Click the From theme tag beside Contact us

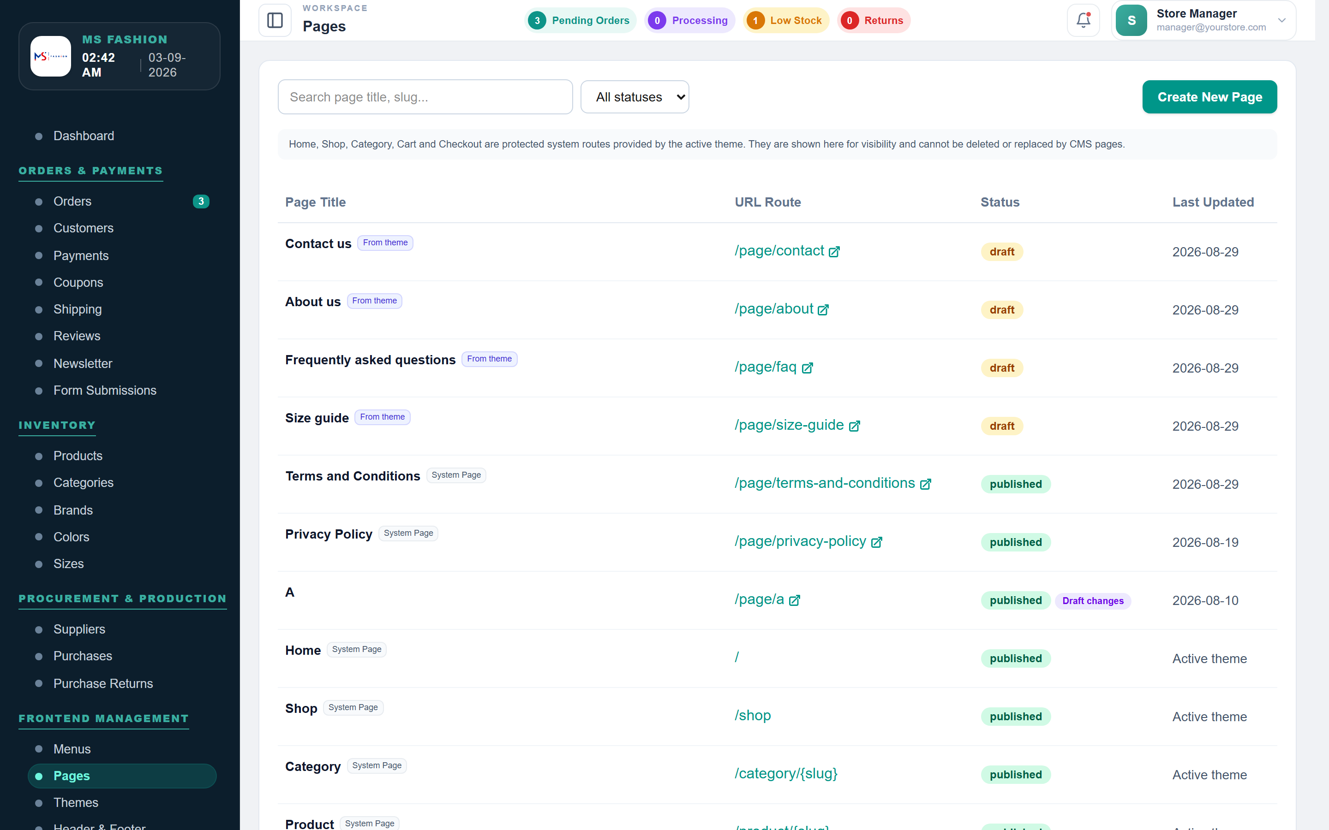point(385,243)
